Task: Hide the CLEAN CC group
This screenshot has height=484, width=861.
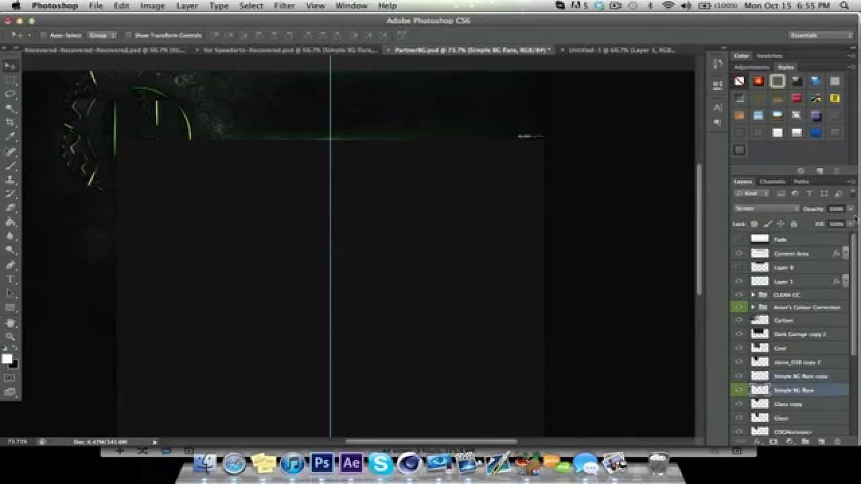Action: click(739, 294)
